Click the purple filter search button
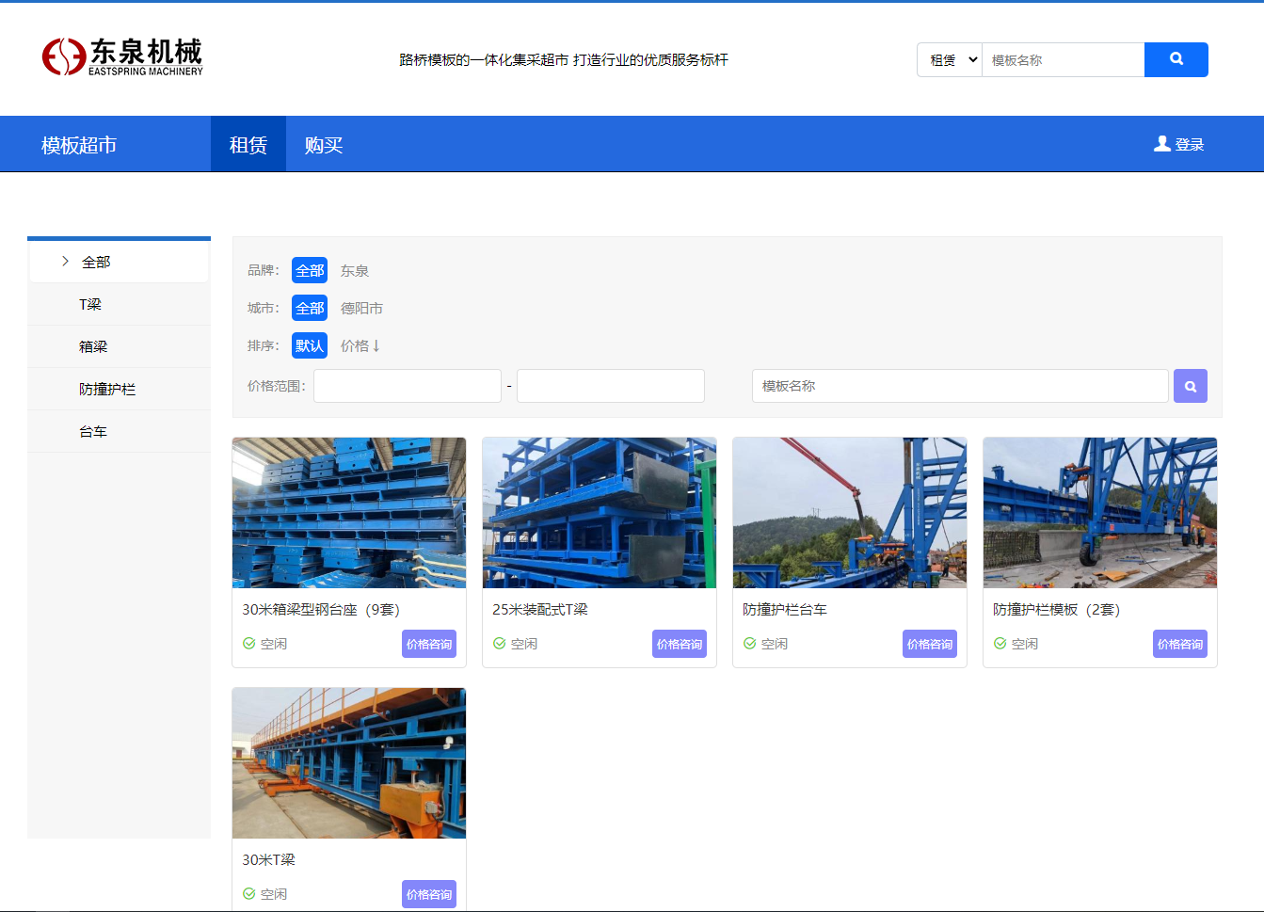1264x912 pixels. [x=1191, y=386]
